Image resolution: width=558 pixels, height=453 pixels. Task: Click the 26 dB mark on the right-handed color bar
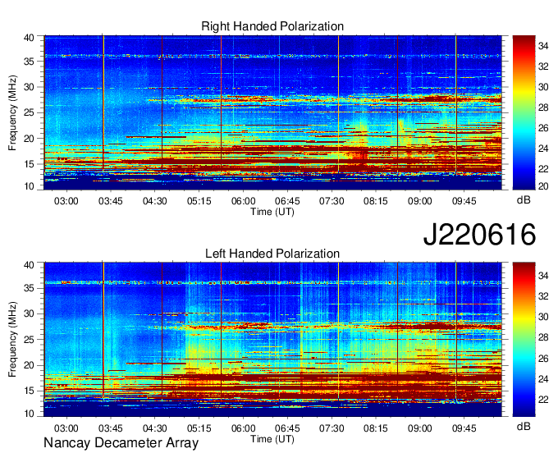coord(543,128)
